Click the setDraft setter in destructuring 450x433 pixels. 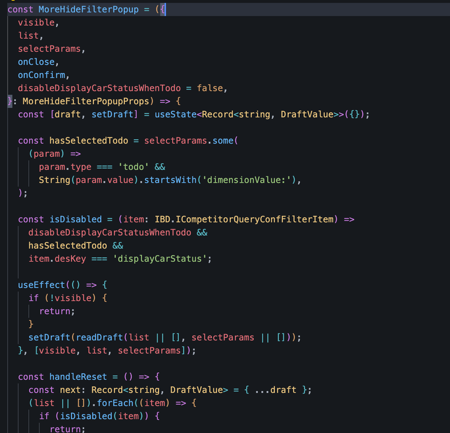112,114
